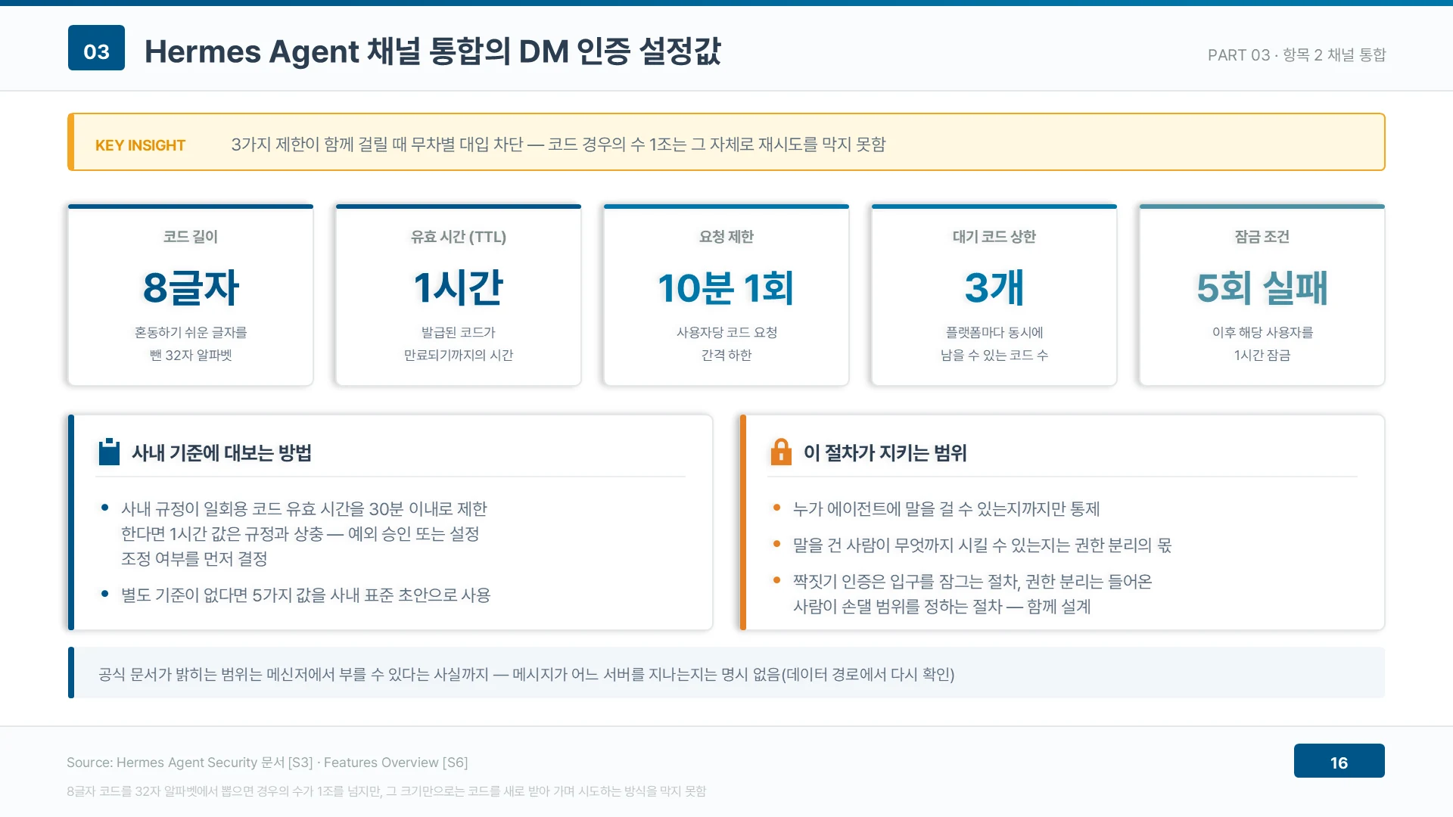Click the bullet starting 짝짓기 인증은 입구를 잠그는 절차

click(x=972, y=594)
